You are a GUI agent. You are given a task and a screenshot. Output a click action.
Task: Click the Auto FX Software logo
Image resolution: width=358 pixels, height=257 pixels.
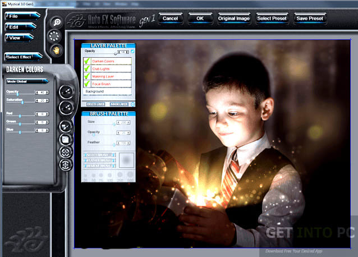coord(101,21)
